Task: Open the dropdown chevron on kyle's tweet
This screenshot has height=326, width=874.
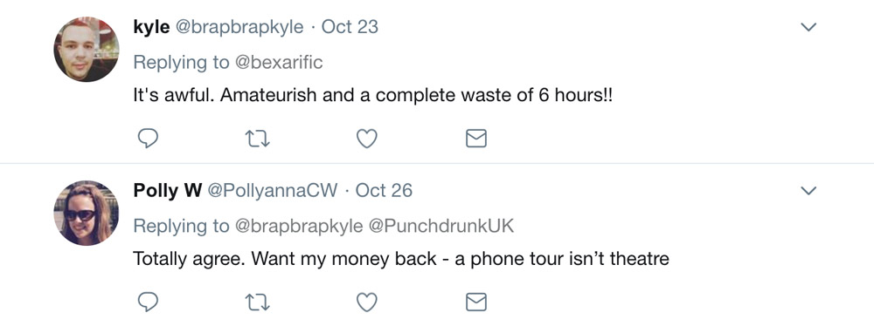Action: (x=808, y=27)
